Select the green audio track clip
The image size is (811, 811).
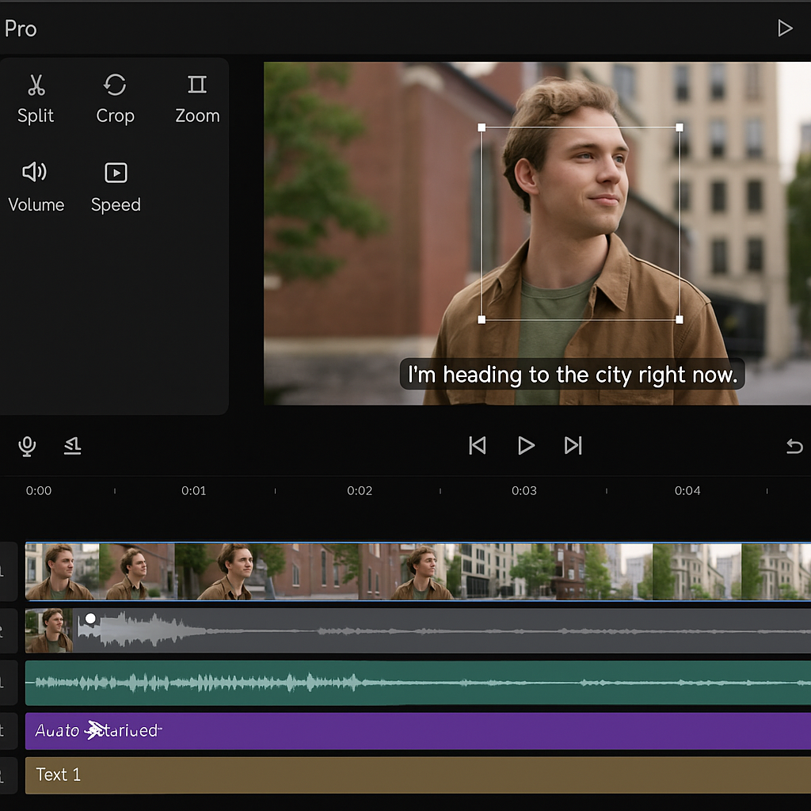click(418, 683)
